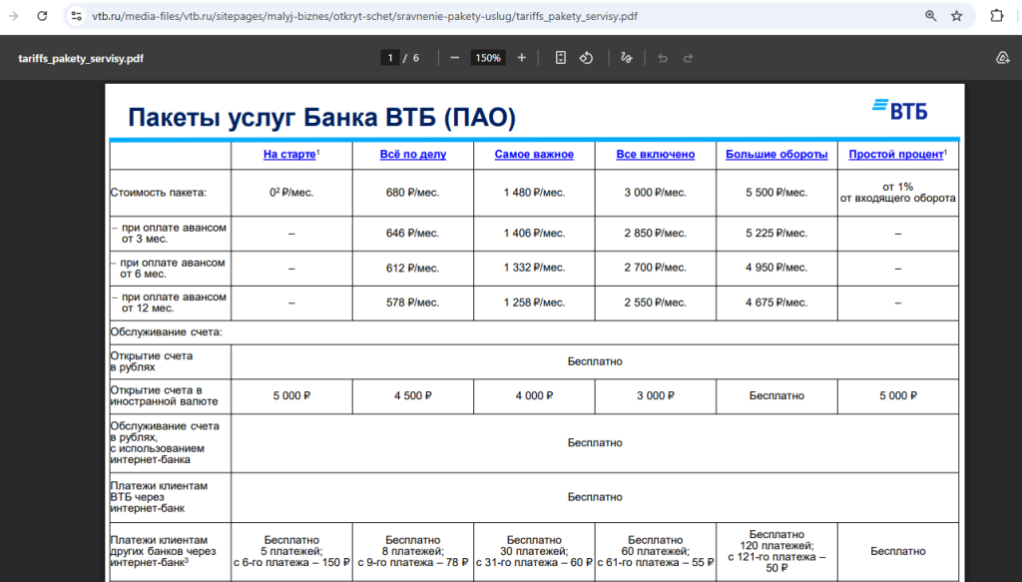Toggle the bookmark star for this page
The width and height of the screenshot is (1022, 582).
click(957, 16)
